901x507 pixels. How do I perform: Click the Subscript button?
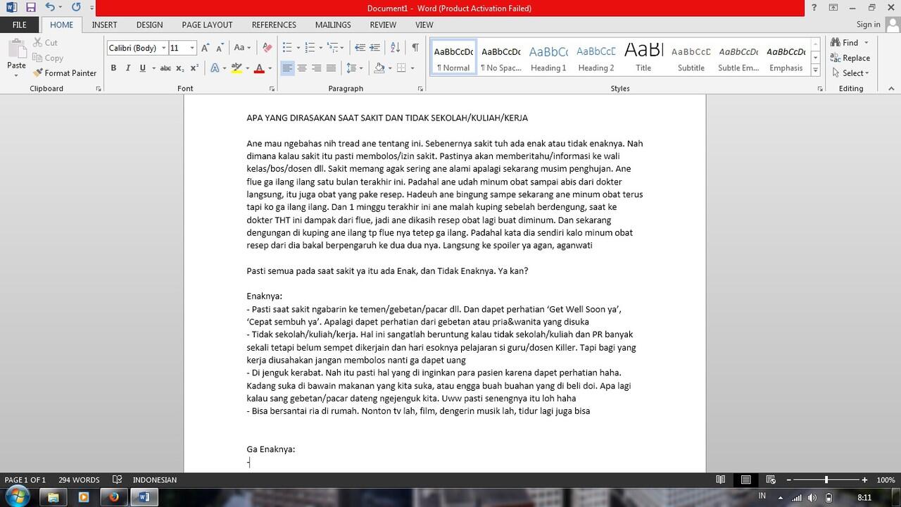tap(180, 68)
